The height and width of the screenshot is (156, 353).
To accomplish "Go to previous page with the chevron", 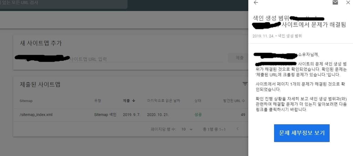I will pyautogui.click(x=237, y=129).
